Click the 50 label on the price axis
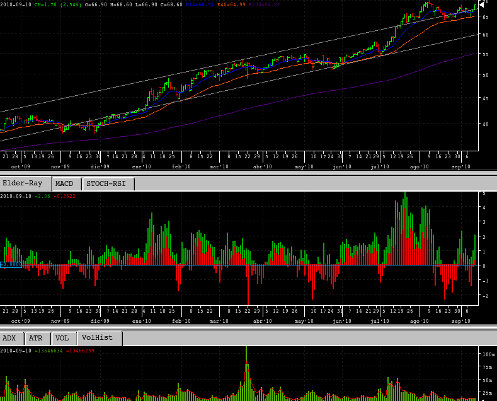497x401 pixels. point(485,75)
